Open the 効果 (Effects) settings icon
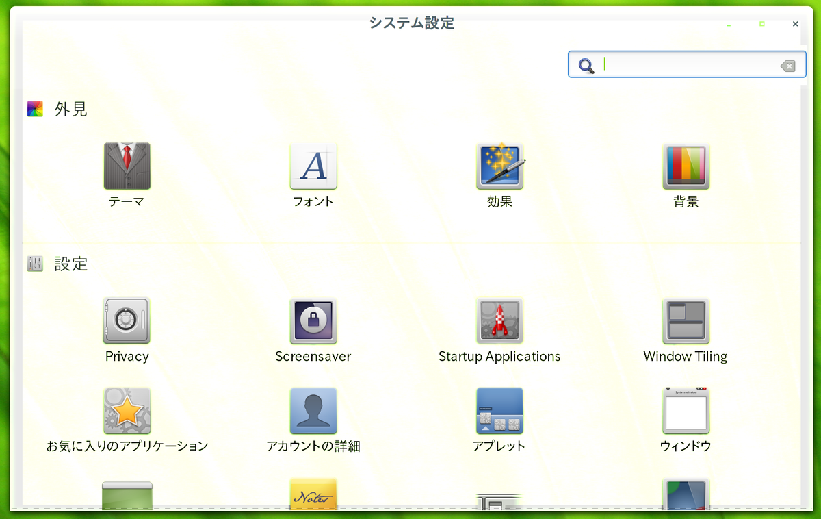821x519 pixels. [x=500, y=166]
